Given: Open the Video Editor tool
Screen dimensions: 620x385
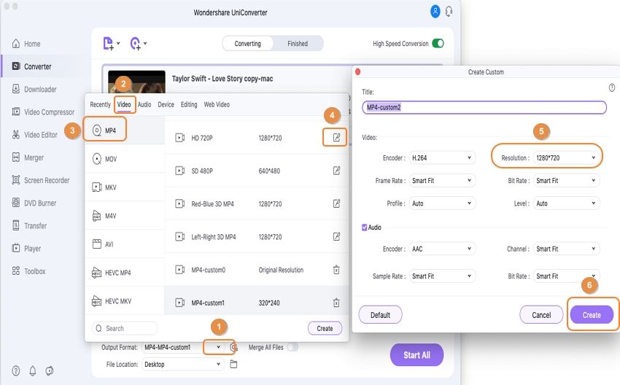Looking at the screenshot, I should pos(35,135).
